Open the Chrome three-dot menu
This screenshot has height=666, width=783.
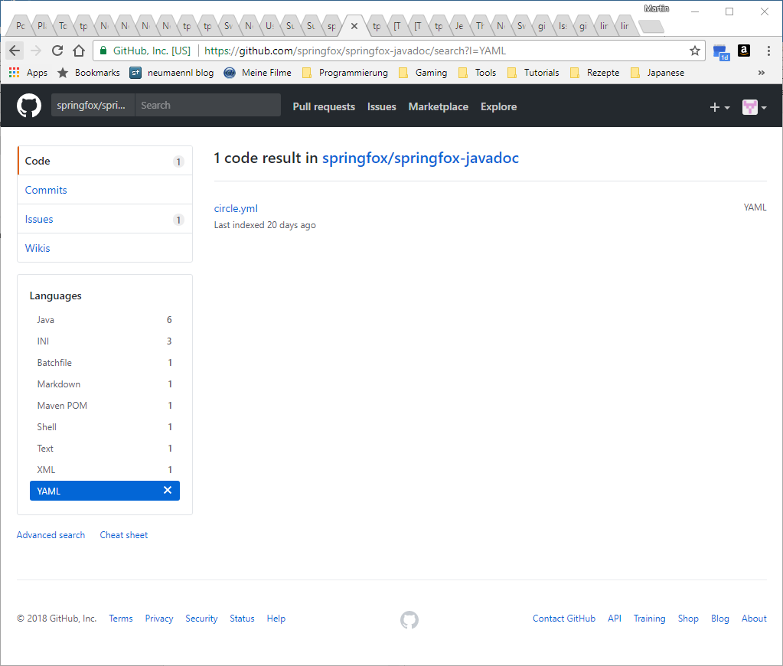click(768, 51)
